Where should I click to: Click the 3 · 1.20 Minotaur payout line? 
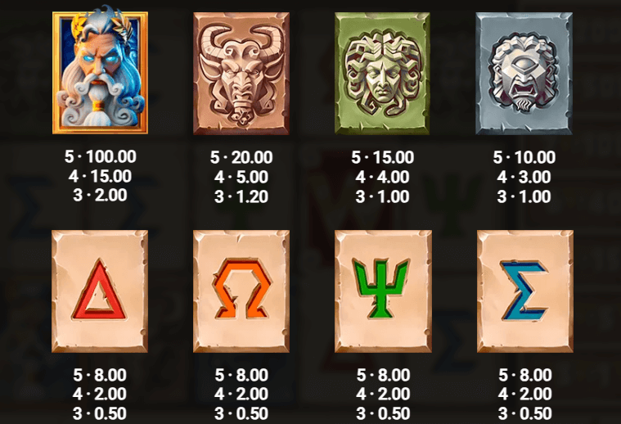click(241, 196)
